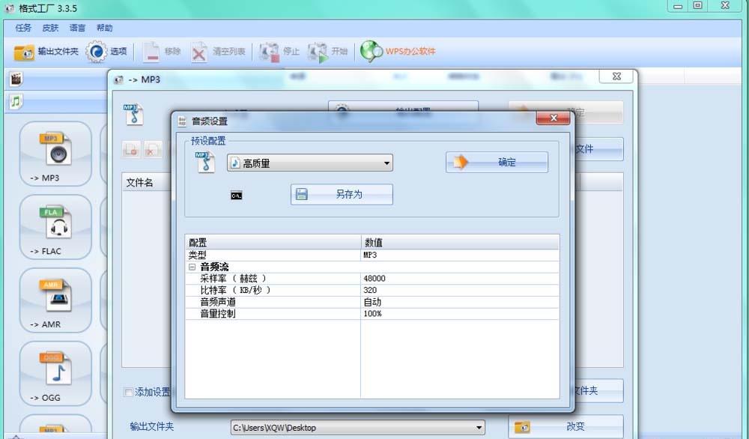Click the Start toolbar icon
Viewport: 749px width, 439px height.
tap(318, 52)
